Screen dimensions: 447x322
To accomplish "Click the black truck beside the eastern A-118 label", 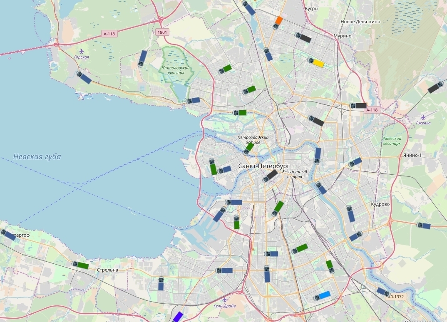I will [358, 106].
